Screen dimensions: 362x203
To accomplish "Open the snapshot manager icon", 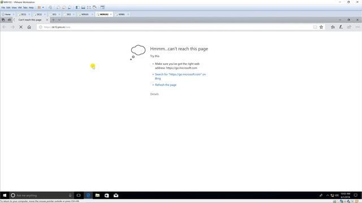I will coord(70,7).
